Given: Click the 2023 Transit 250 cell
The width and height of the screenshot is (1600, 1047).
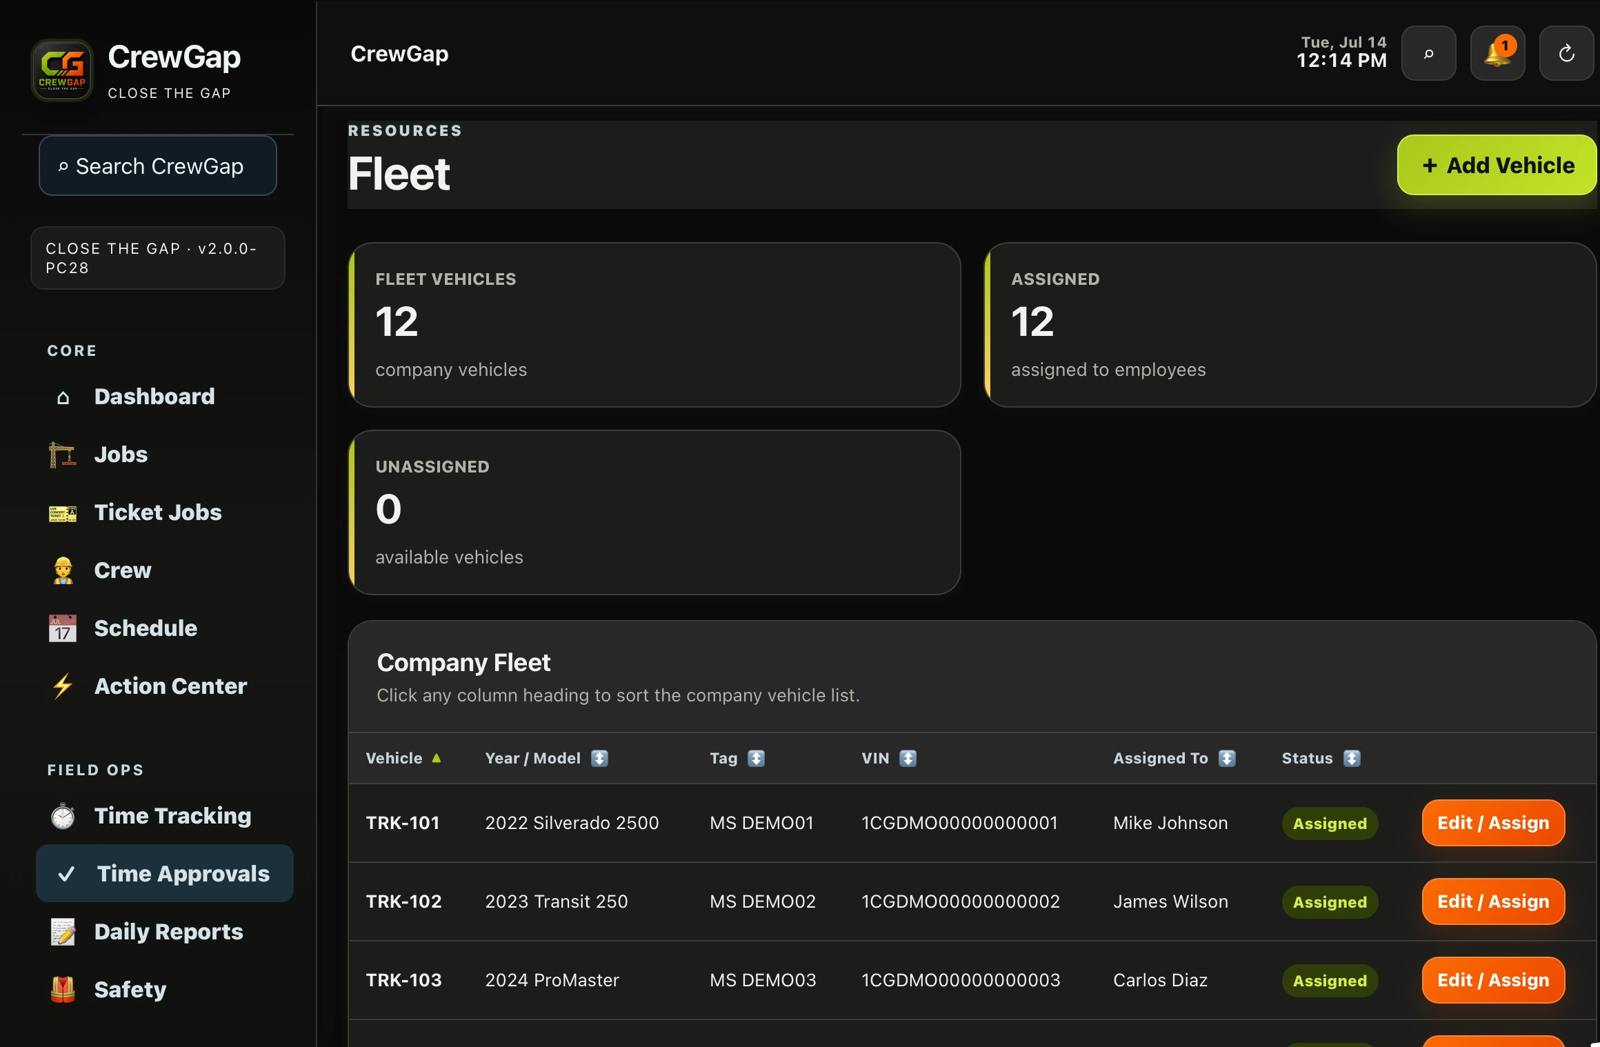Looking at the screenshot, I should 557,902.
